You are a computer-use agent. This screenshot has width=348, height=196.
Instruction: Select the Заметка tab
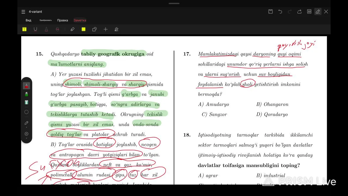click(x=80, y=20)
